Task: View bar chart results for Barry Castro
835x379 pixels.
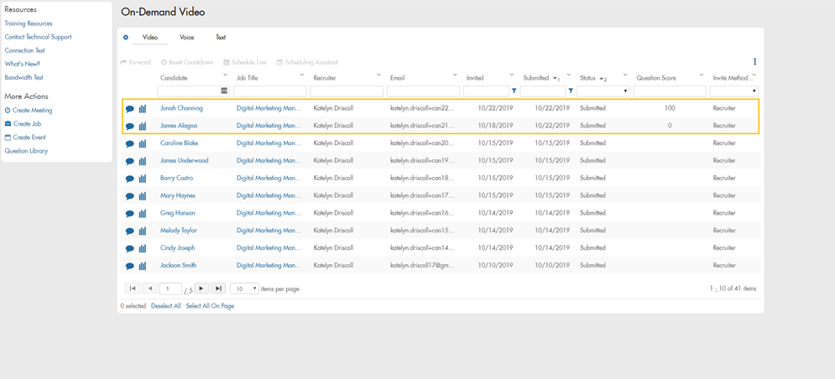Action: 143,179
